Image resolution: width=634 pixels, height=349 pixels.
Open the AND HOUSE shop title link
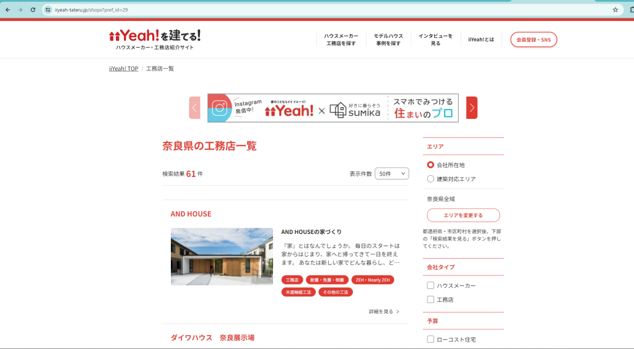point(191,213)
